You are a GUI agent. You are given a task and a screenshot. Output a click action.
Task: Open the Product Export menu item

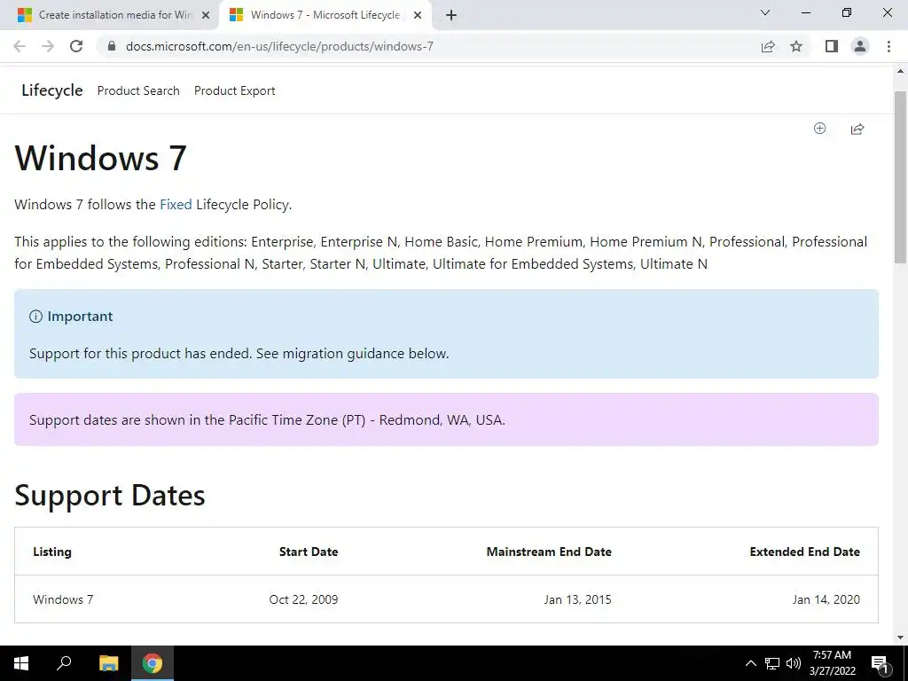pyautogui.click(x=234, y=91)
